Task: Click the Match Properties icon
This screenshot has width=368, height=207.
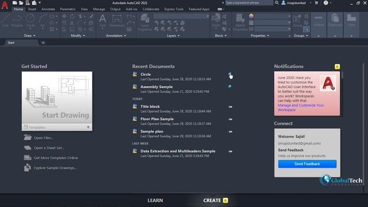Action: click(x=240, y=22)
